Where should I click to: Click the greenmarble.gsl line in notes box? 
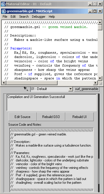(x=38, y=134)
